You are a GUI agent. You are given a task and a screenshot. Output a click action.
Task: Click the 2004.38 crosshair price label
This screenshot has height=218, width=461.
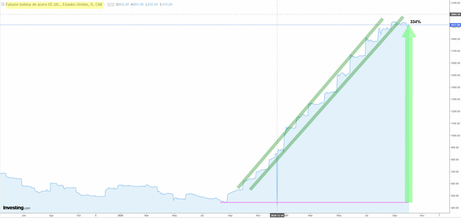455,14
